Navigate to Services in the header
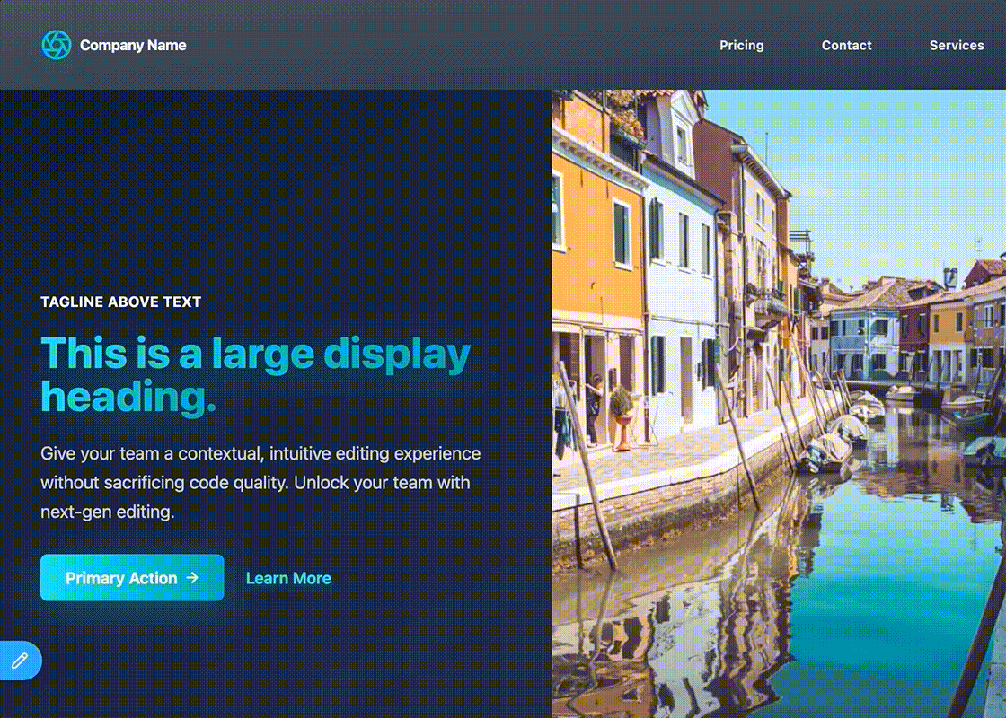 click(956, 45)
